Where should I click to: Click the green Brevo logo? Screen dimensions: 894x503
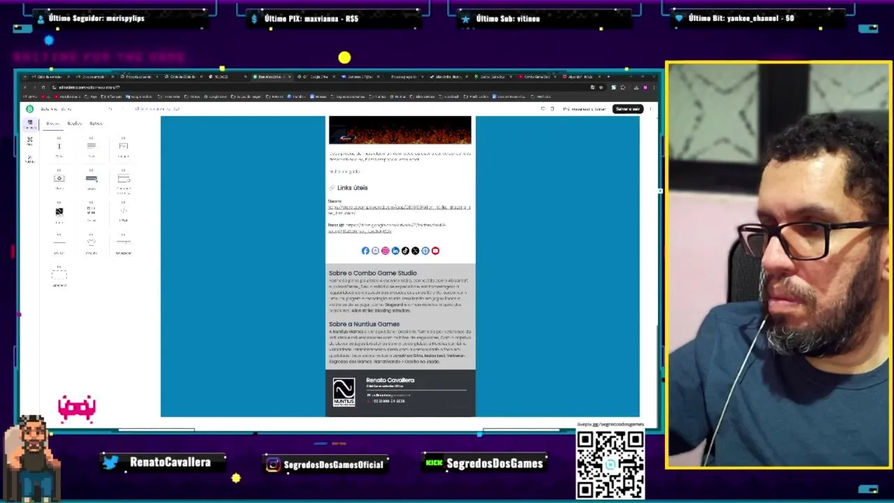click(x=29, y=109)
